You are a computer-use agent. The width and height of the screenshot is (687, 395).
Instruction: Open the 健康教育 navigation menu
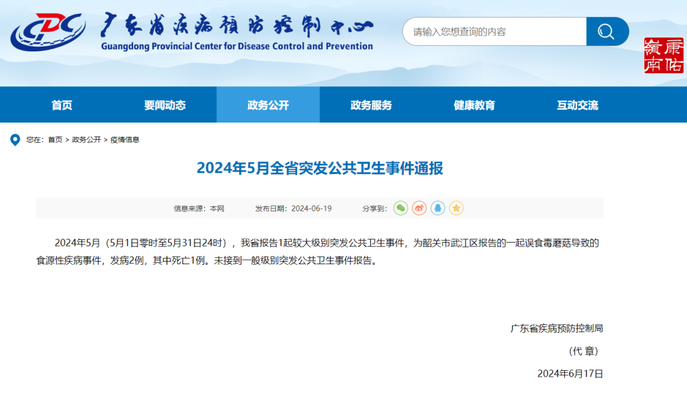pyautogui.click(x=473, y=105)
